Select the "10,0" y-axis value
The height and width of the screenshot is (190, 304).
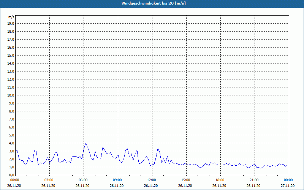(x=11, y=95)
